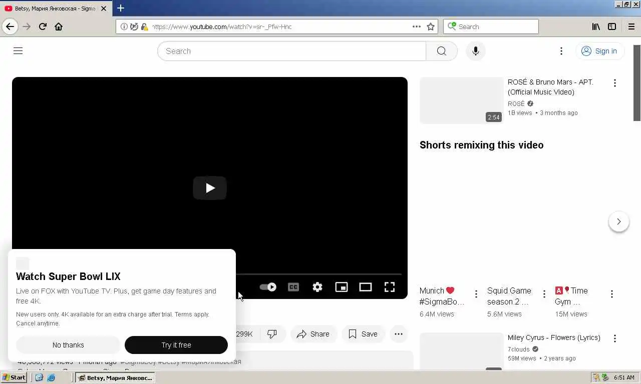Viewport: 641px width, 384px height.
Task: Open options for Miley Cyrus Flowers video
Action: (x=615, y=338)
